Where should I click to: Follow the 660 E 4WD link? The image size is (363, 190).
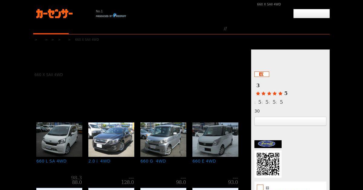click(x=204, y=161)
